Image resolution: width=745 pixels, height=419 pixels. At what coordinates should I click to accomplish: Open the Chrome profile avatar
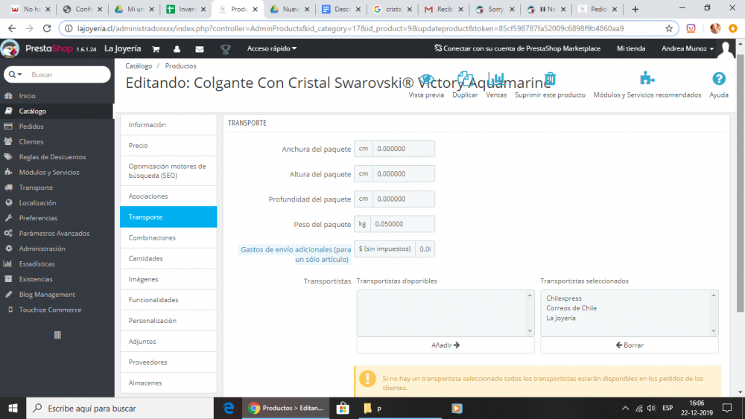(x=715, y=28)
